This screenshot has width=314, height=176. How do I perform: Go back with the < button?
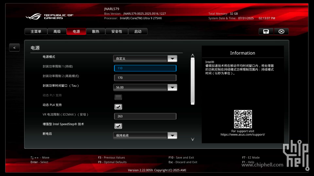pos(14,48)
